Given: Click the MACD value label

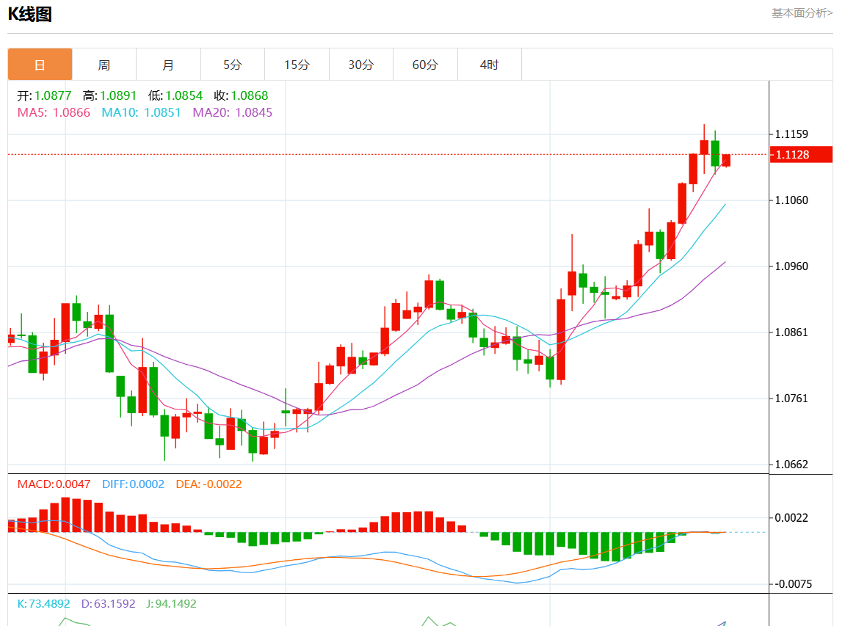Looking at the screenshot, I should click(x=54, y=484).
